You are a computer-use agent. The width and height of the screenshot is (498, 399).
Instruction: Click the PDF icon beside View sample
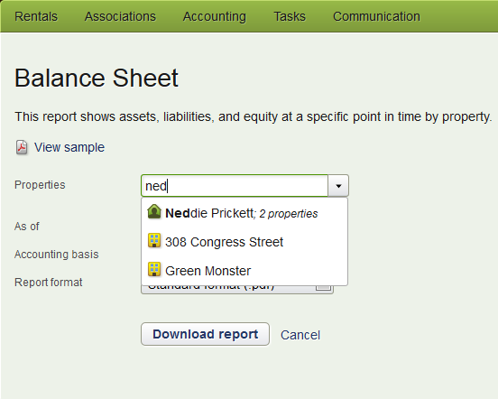[x=22, y=148]
